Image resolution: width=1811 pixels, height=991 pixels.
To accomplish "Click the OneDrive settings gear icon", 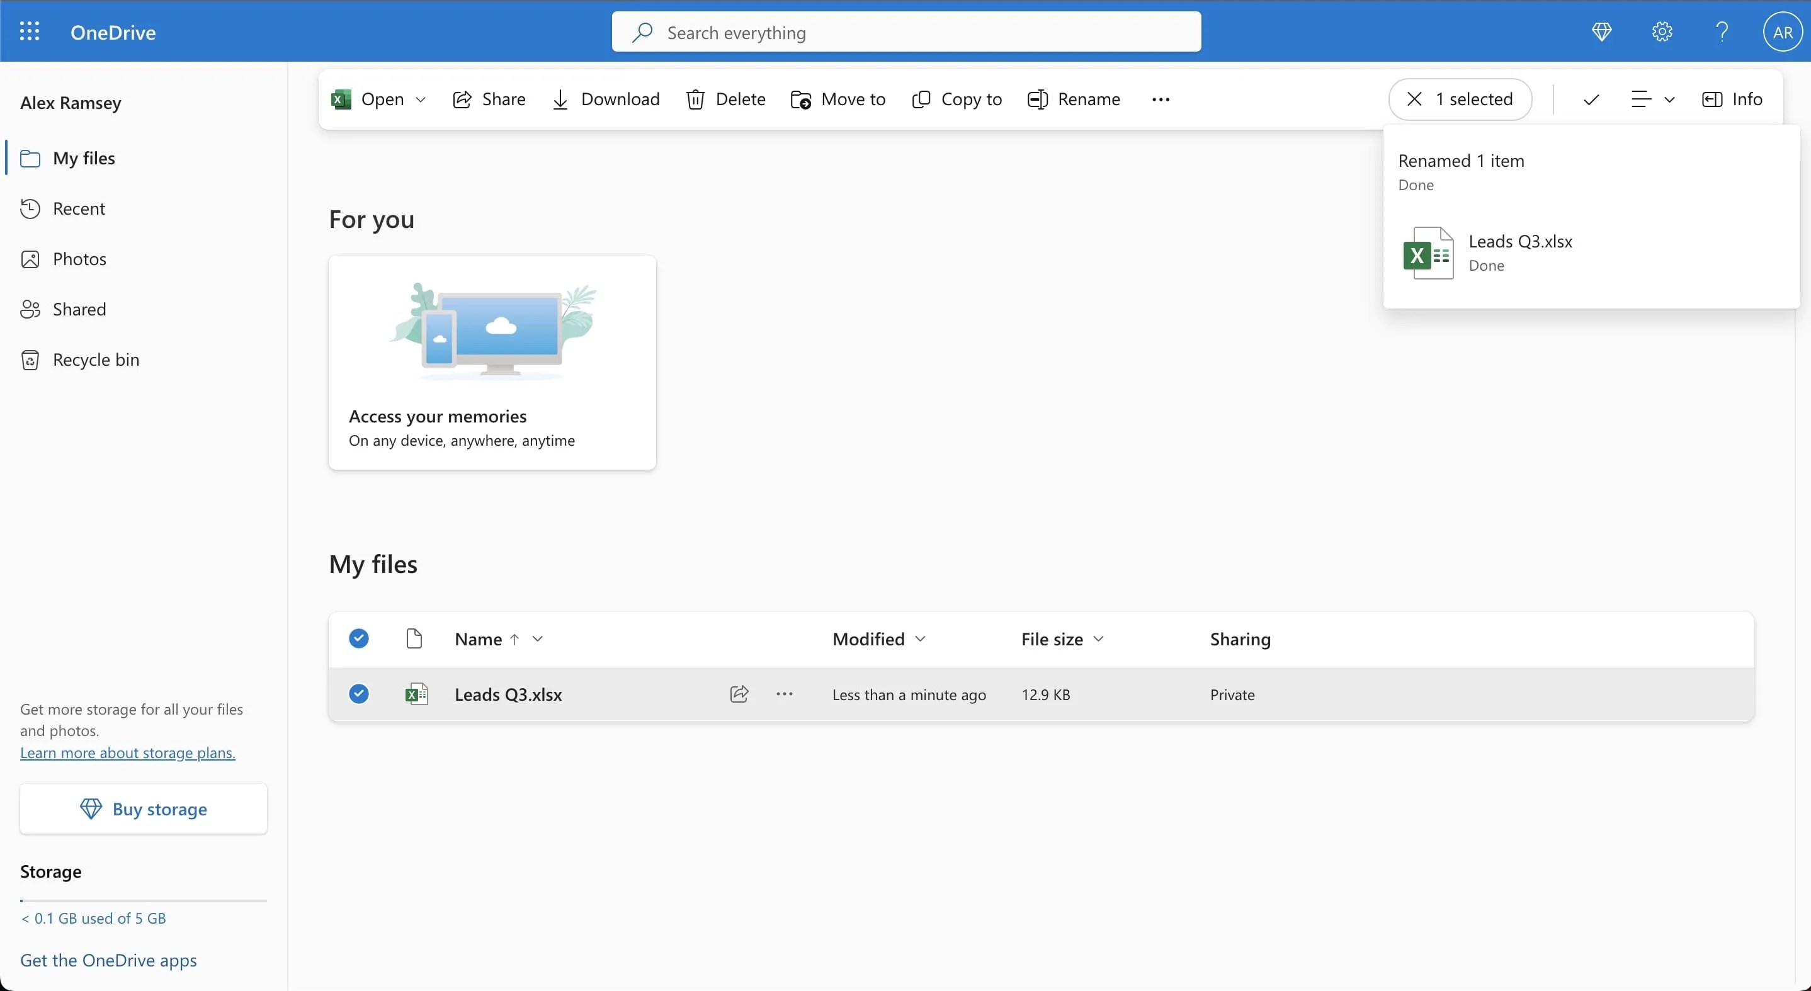I will point(1661,31).
